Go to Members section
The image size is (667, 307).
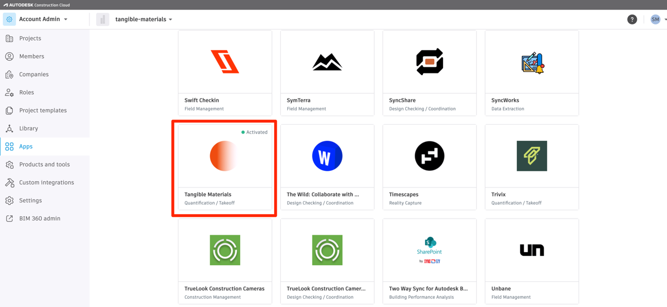(32, 56)
